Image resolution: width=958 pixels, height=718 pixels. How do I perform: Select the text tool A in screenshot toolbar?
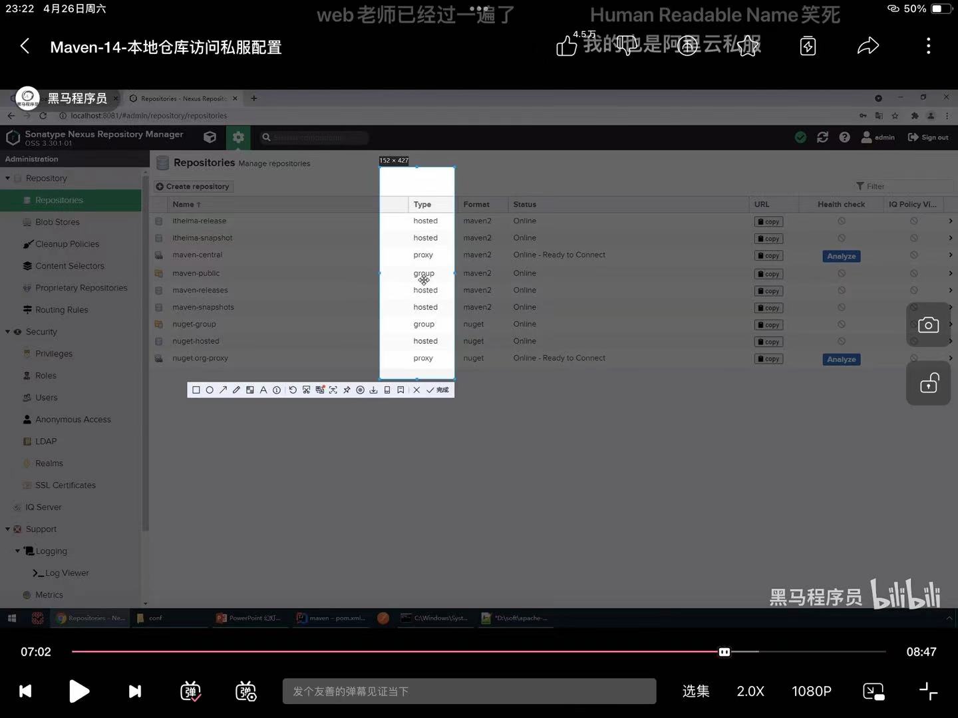click(x=263, y=390)
